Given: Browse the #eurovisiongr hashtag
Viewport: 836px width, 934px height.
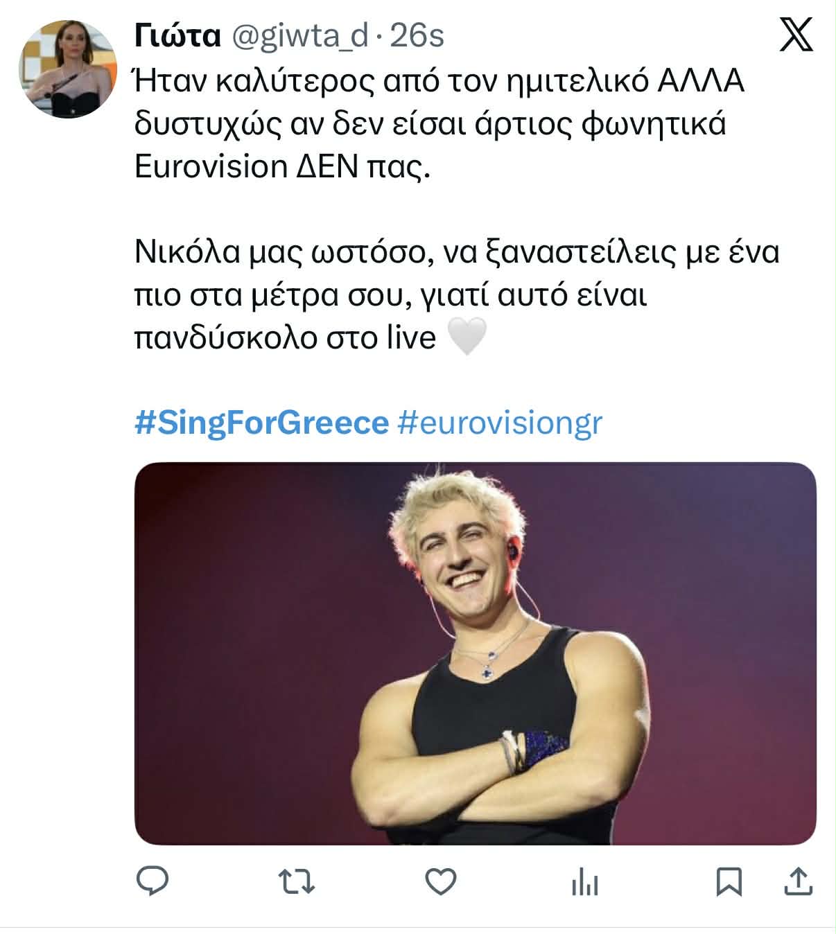Looking at the screenshot, I should (500, 423).
